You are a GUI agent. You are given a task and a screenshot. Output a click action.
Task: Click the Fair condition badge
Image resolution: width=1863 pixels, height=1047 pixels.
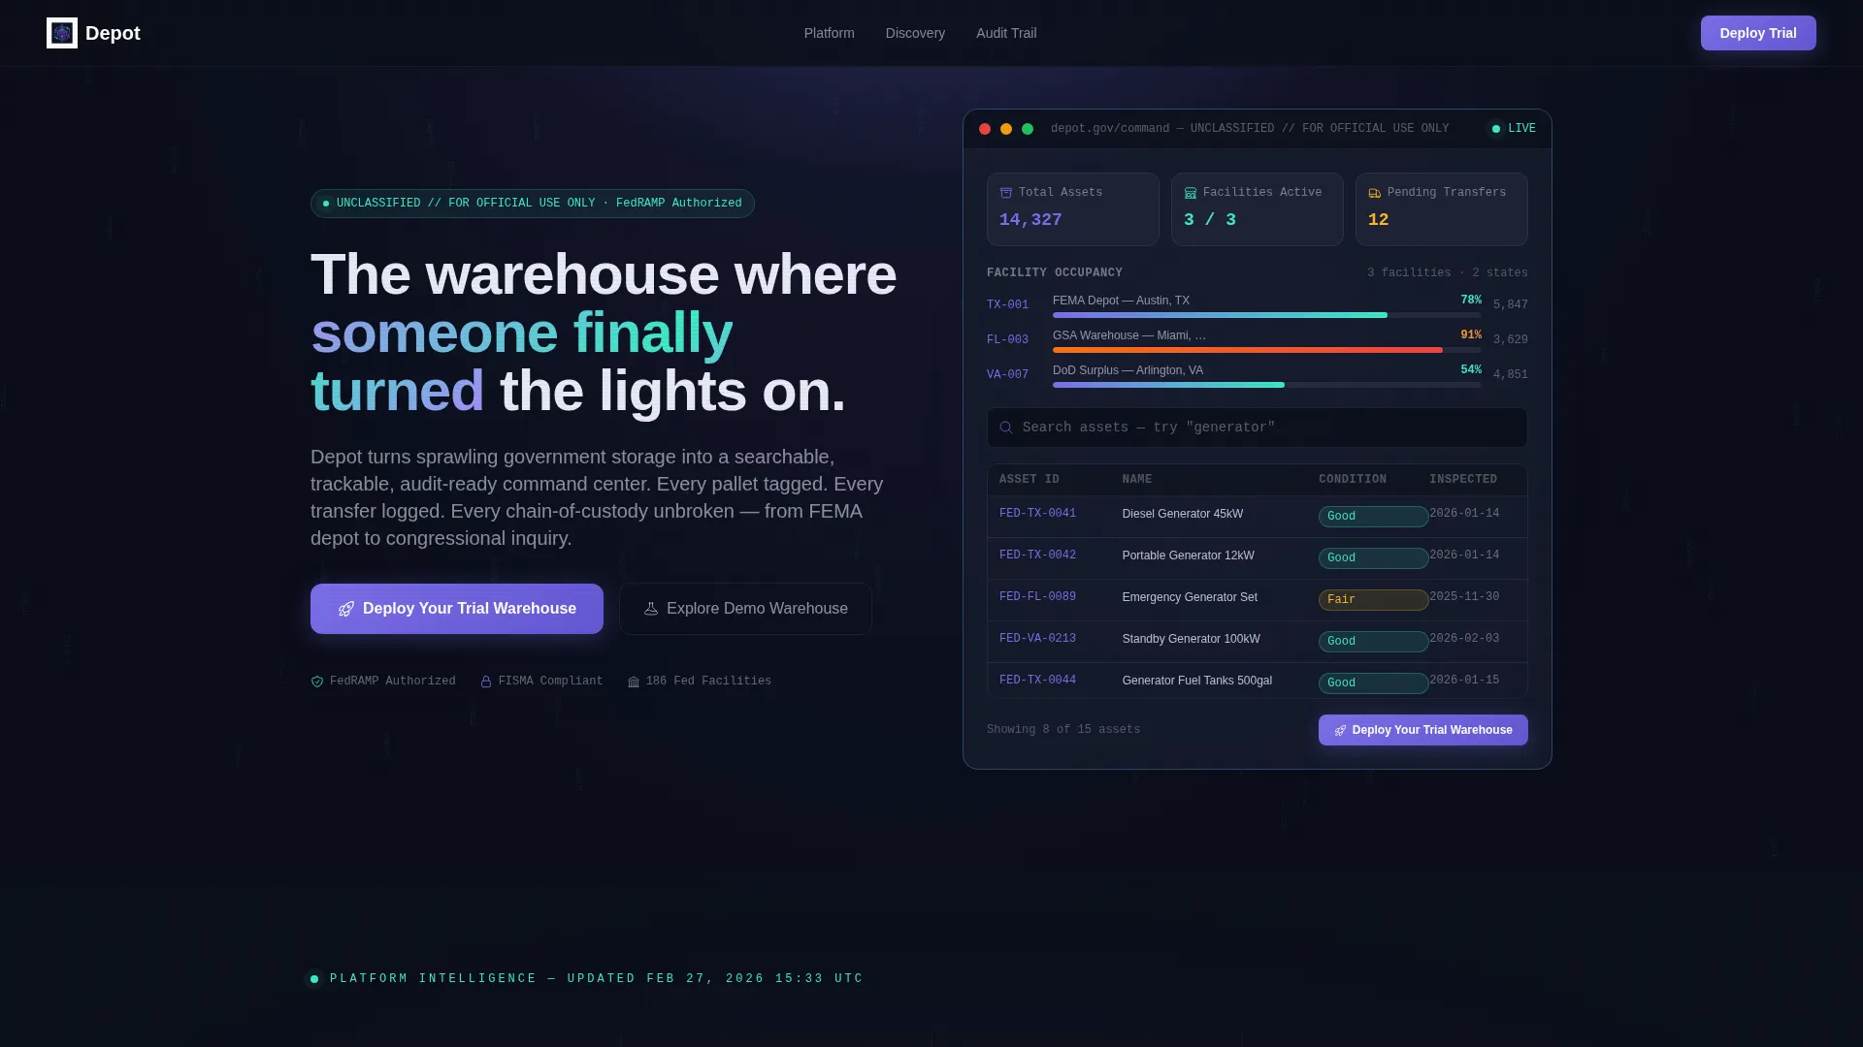pos(1373,600)
